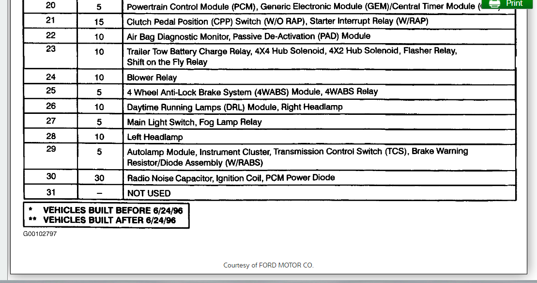The width and height of the screenshot is (537, 283).
Task: Click Courtesy of FORD MOTOR CO. caption
Action: (268, 265)
